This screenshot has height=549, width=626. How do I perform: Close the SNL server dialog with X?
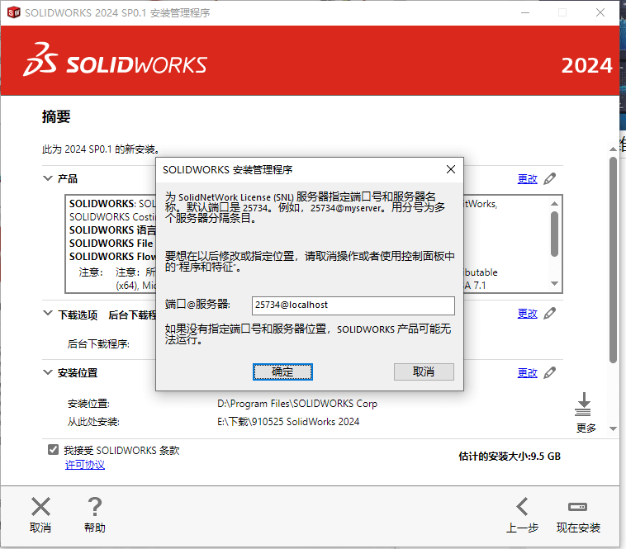(451, 169)
